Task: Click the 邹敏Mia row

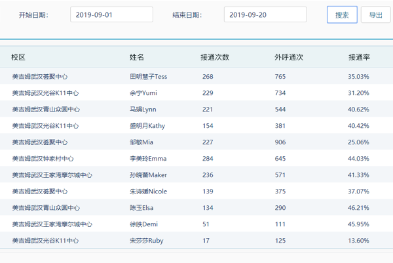Action: 141,142
